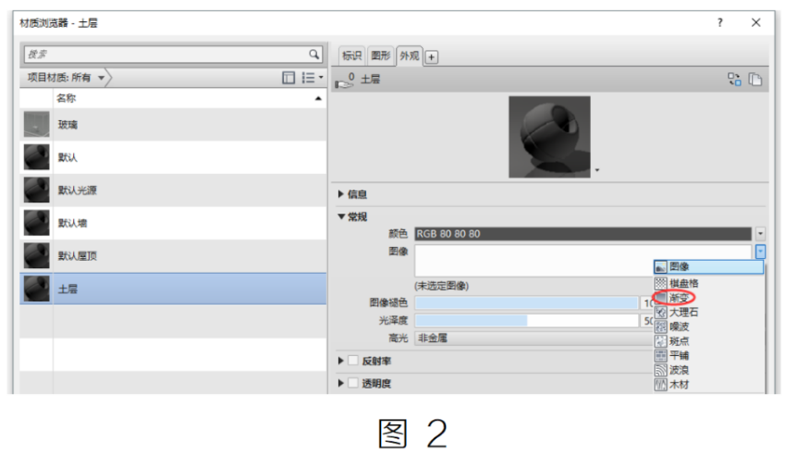
Task: Select 图像 in the texture dropdown list
Action: click(708, 266)
